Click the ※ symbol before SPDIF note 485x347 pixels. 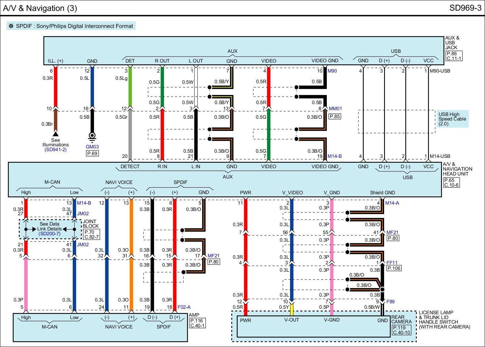tap(11, 26)
